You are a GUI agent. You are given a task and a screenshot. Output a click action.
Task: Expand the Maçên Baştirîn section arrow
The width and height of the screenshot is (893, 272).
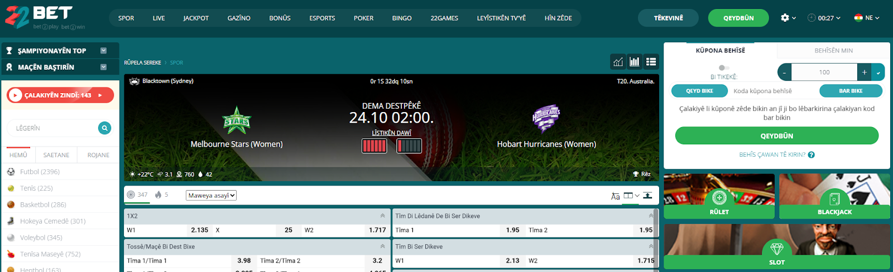103,67
